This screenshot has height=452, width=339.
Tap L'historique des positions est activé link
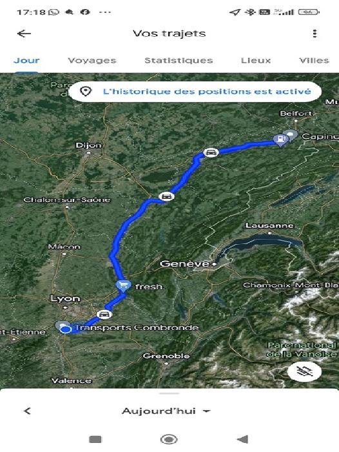(x=207, y=92)
